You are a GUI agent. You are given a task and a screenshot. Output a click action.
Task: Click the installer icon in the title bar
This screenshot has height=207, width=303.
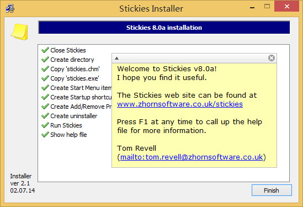point(10,8)
